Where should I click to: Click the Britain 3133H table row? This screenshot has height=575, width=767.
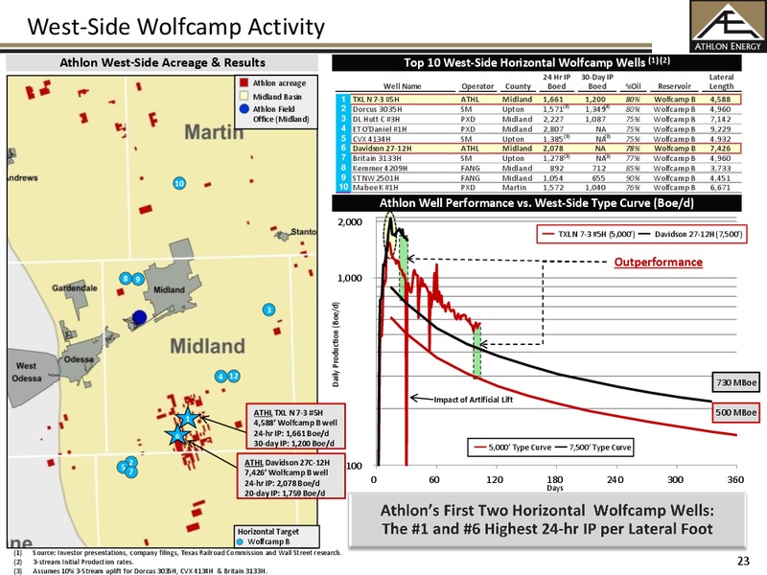[539, 158]
